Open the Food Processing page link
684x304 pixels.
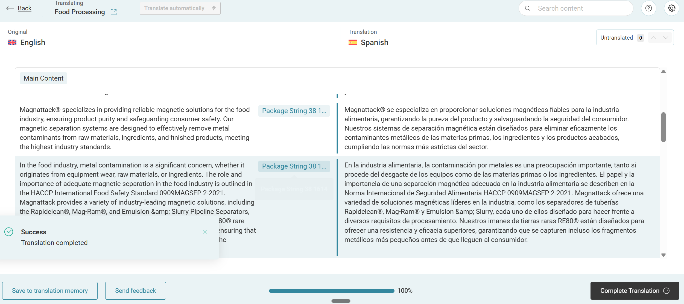(x=80, y=12)
